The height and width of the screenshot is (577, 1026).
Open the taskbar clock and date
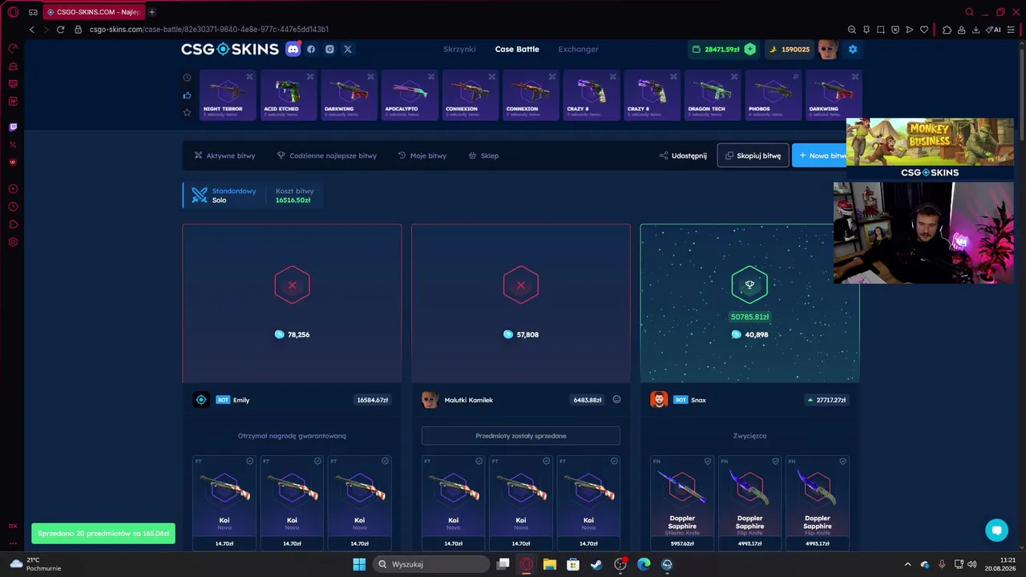click(x=1002, y=564)
